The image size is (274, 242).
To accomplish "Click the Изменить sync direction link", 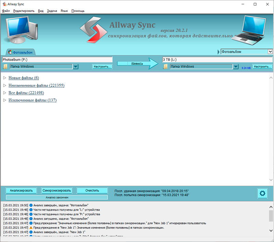I will coord(137,64).
